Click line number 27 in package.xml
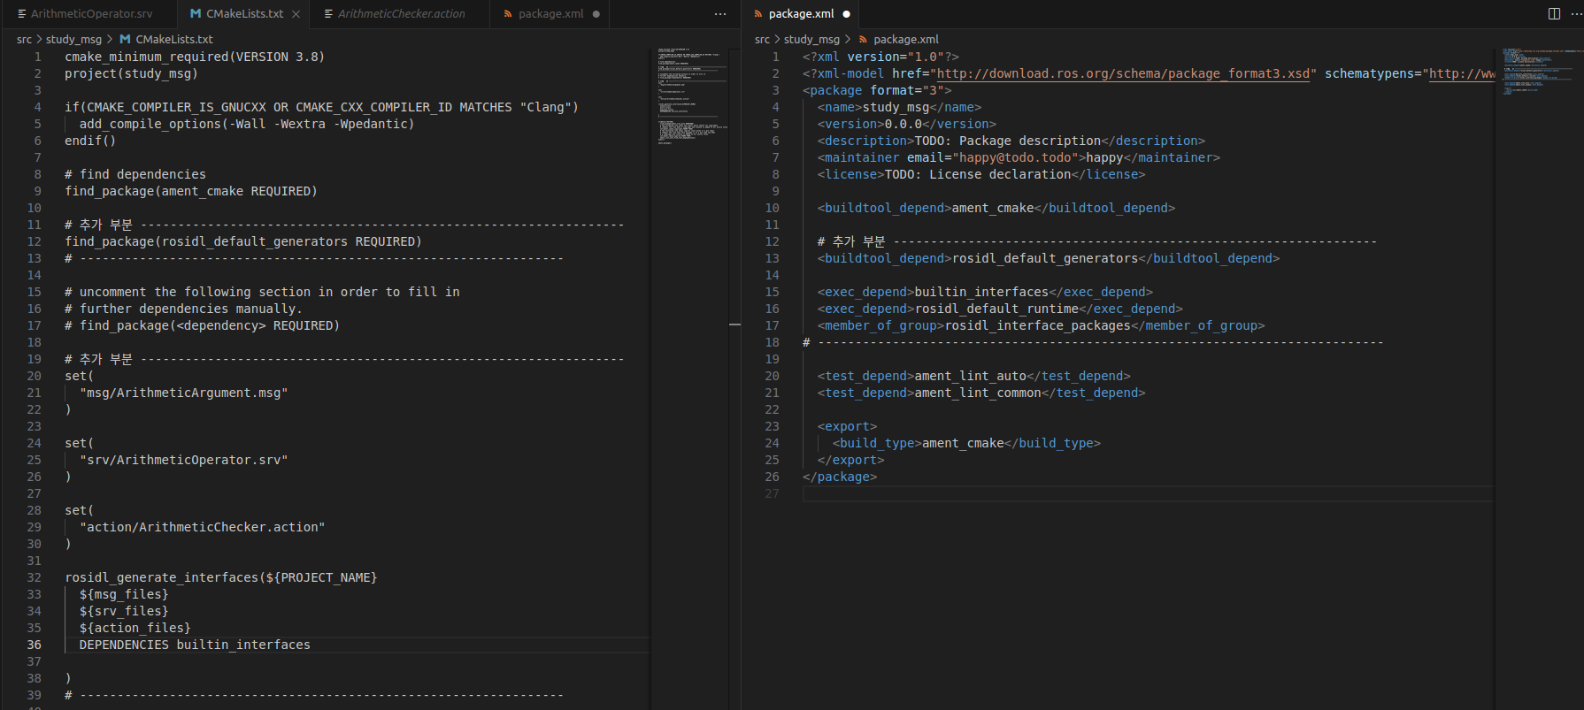This screenshot has height=710, width=1584. tap(772, 494)
